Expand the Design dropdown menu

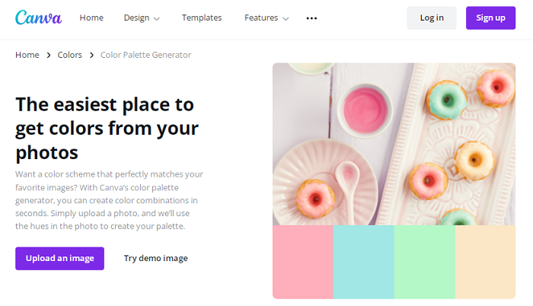click(x=142, y=18)
